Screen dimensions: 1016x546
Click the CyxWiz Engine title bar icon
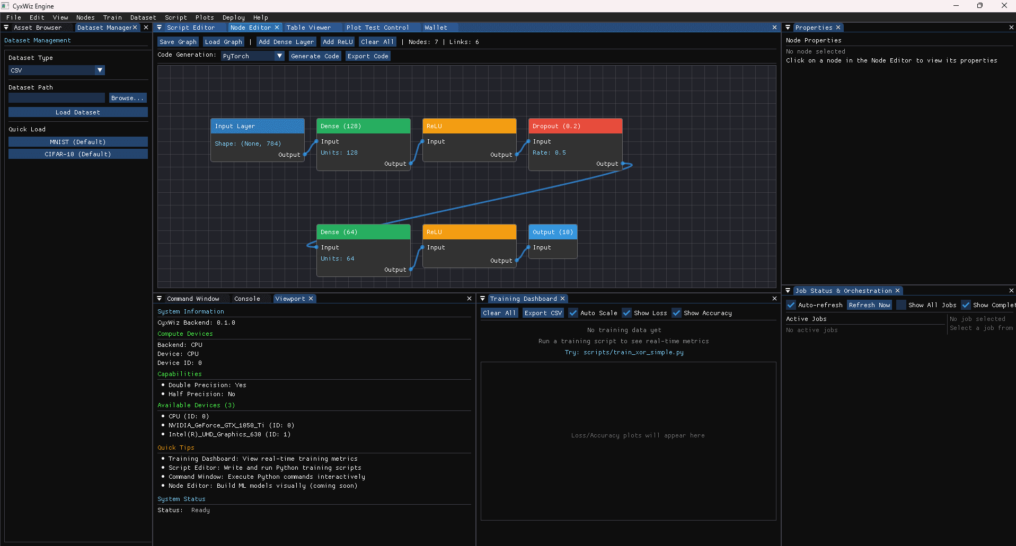pyautogui.click(x=5, y=6)
